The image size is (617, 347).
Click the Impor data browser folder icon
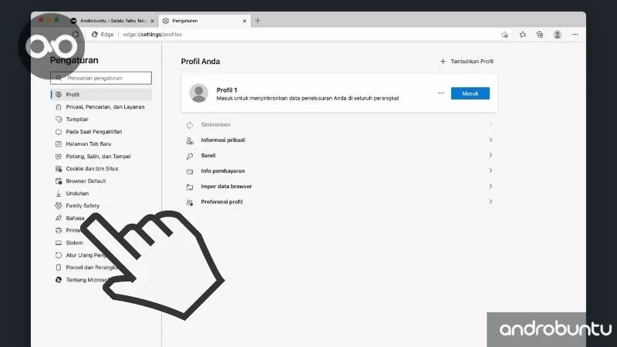point(190,187)
